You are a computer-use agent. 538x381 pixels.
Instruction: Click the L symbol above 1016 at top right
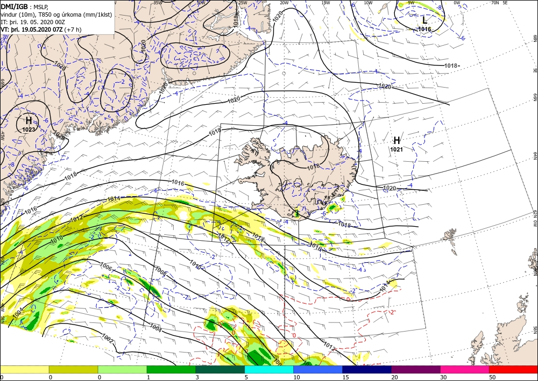click(x=425, y=20)
